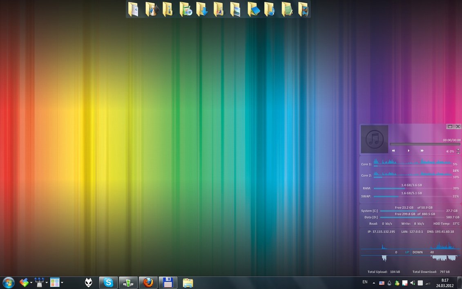
Task: Open the music folder with note icon
Action: point(269,9)
